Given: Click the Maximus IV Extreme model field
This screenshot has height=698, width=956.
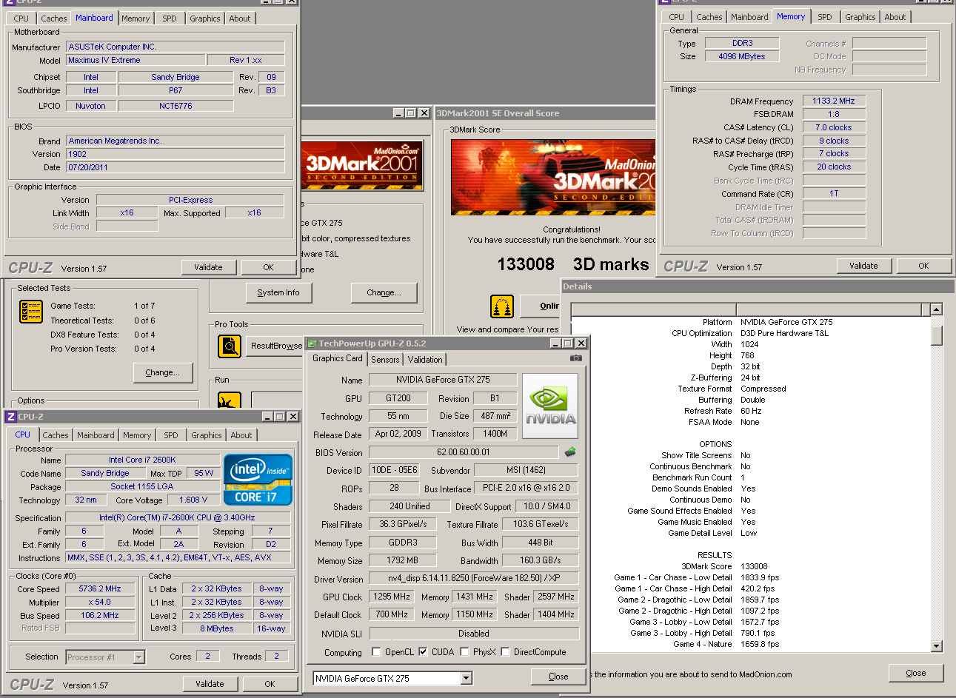Looking at the screenshot, I should (136, 60).
